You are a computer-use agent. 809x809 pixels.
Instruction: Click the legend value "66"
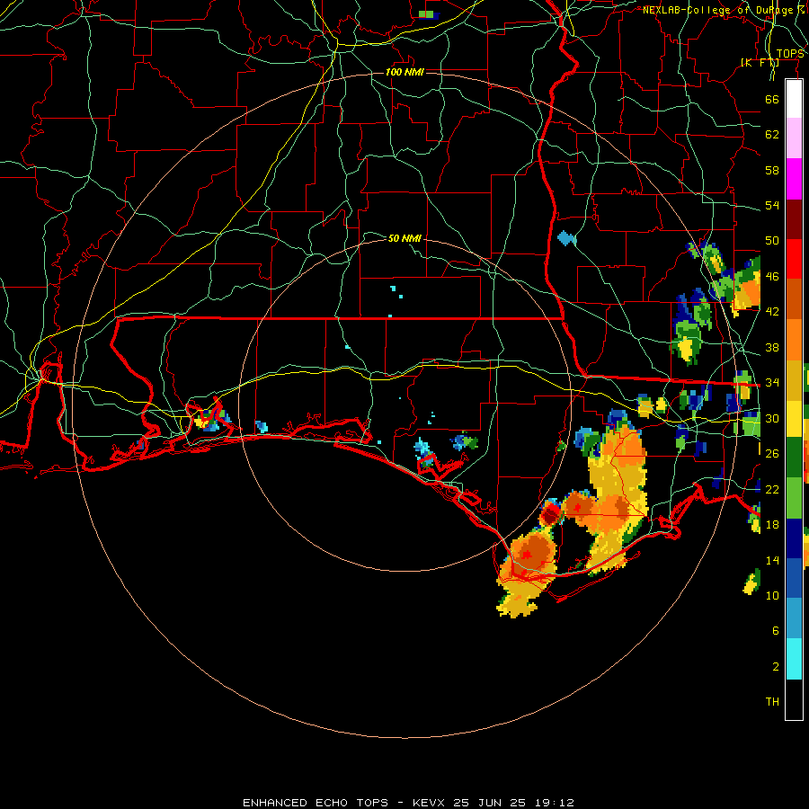(772, 100)
